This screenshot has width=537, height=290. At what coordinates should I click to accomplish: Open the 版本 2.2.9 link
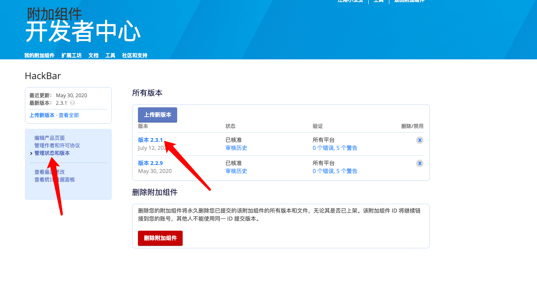[x=150, y=163]
